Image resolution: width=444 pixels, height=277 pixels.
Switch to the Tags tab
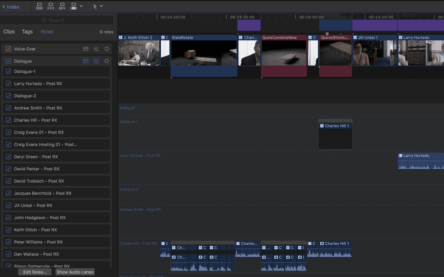pyautogui.click(x=27, y=32)
